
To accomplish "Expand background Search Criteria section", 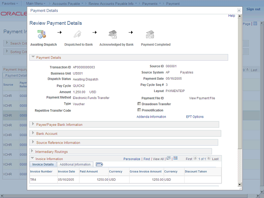I will coord(7,42).
